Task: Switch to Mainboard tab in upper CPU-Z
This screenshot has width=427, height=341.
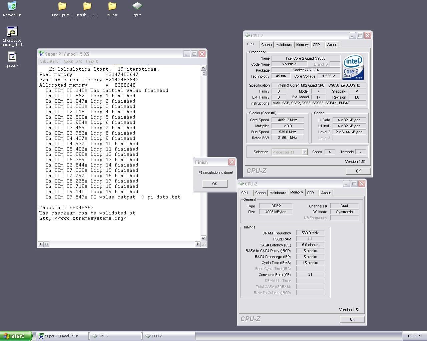Action: 284,45
